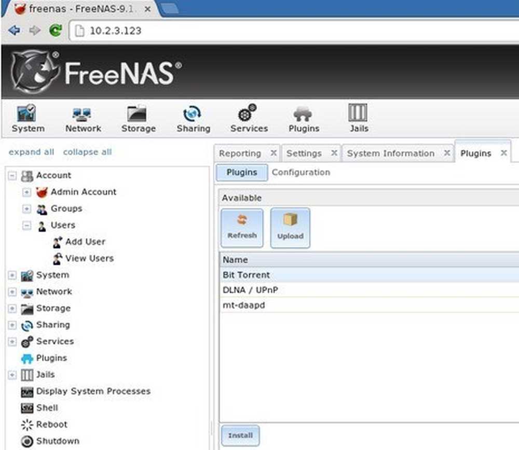This screenshot has height=450, width=519.
Task: Click the Refresh plugins button
Action: tap(242, 228)
